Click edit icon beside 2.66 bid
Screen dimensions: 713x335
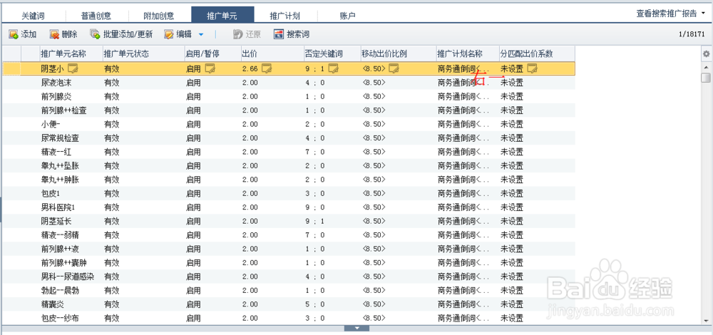pos(267,68)
